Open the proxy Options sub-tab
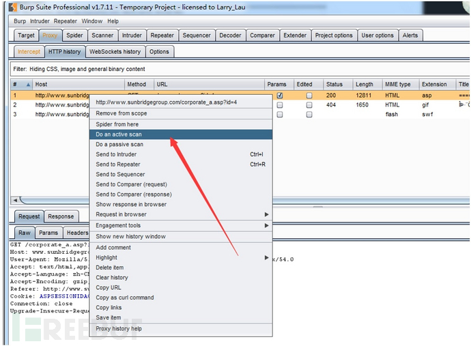The image size is (471, 346). tap(159, 52)
